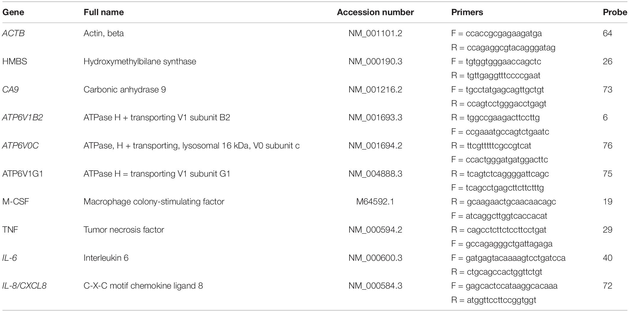Click IL-6 forward primer sequence
629x312 pixels.
coord(508,258)
